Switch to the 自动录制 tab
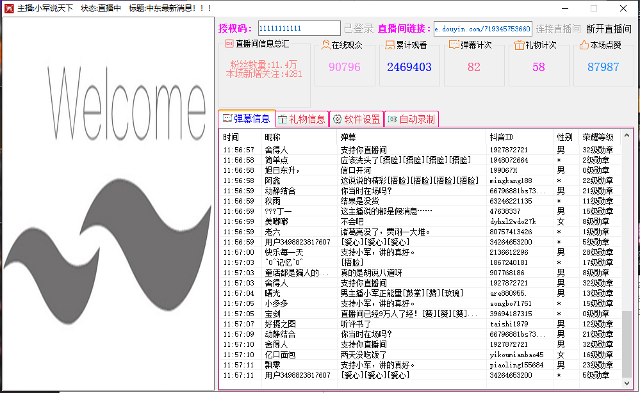Image resolution: width=640 pixels, height=393 pixels. point(411,119)
